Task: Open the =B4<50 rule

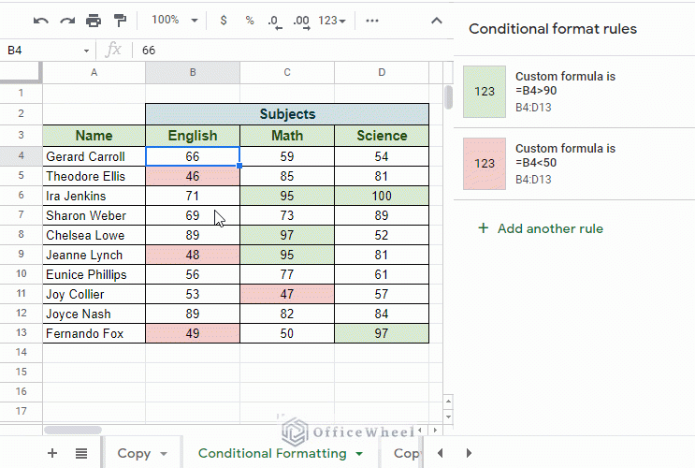Action: click(574, 164)
